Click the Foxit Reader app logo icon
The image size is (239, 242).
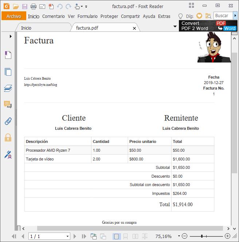tap(7, 6)
